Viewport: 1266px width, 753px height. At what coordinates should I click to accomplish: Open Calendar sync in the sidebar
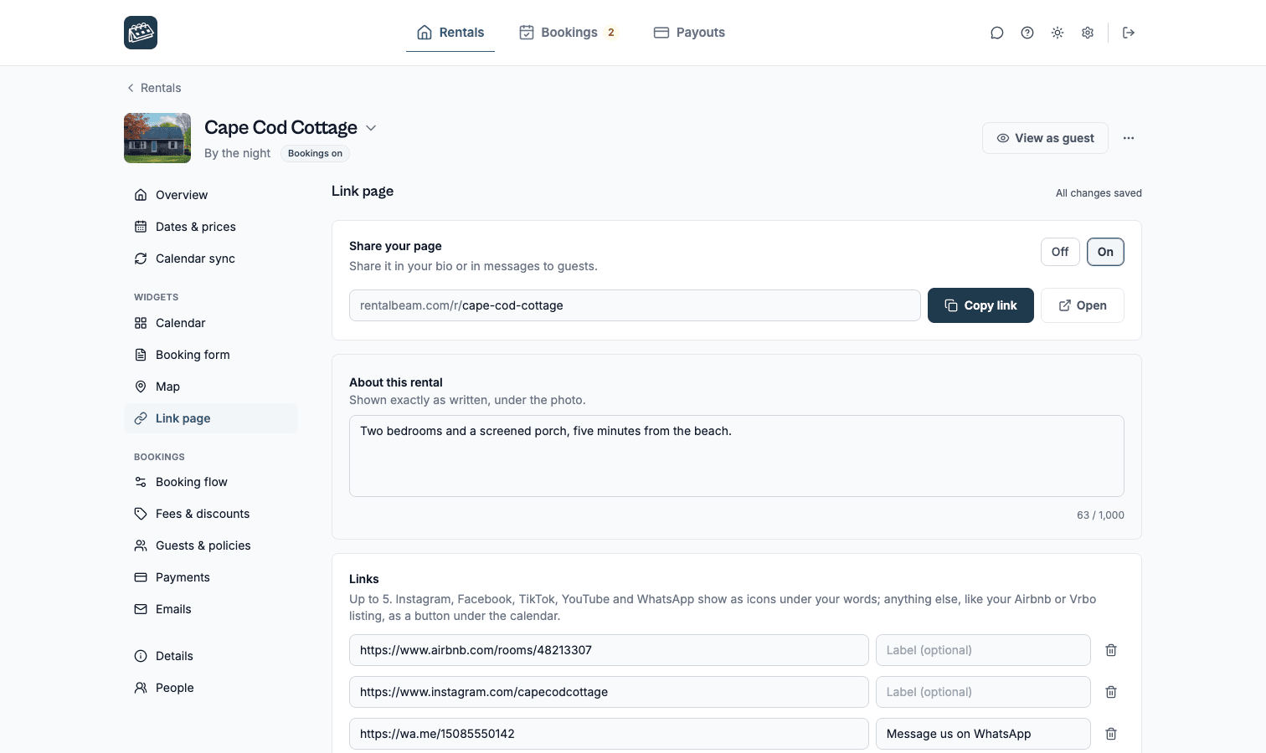(x=211, y=259)
